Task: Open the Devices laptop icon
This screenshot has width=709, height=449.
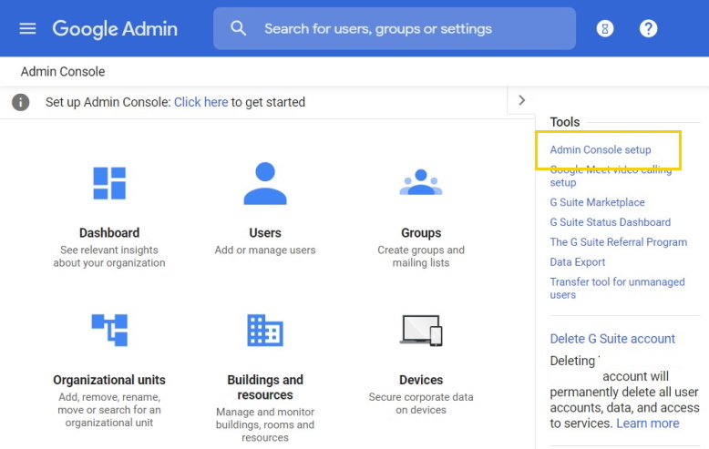Action: pyautogui.click(x=421, y=331)
